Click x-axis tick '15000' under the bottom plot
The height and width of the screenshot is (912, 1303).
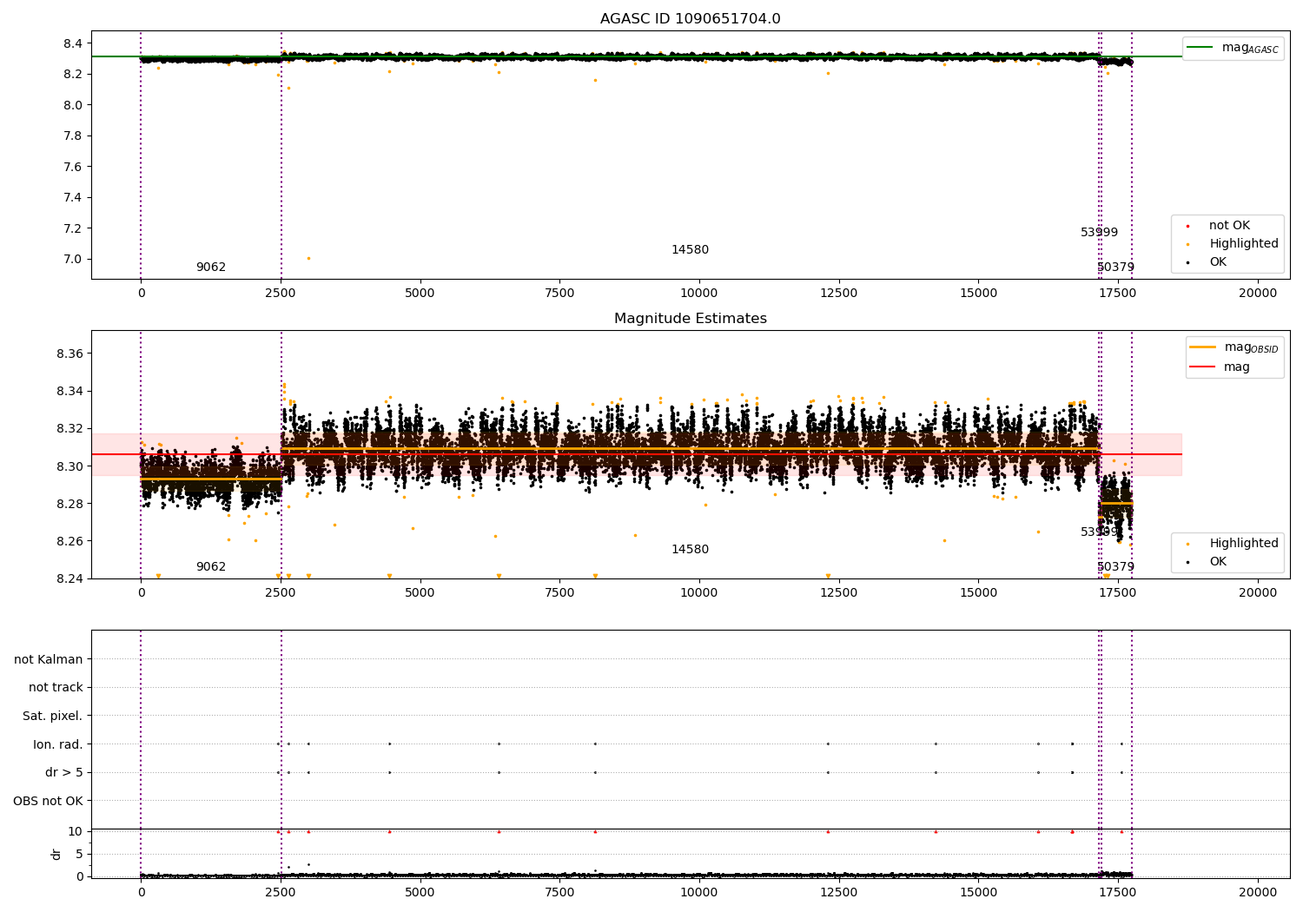tap(979, 892)
